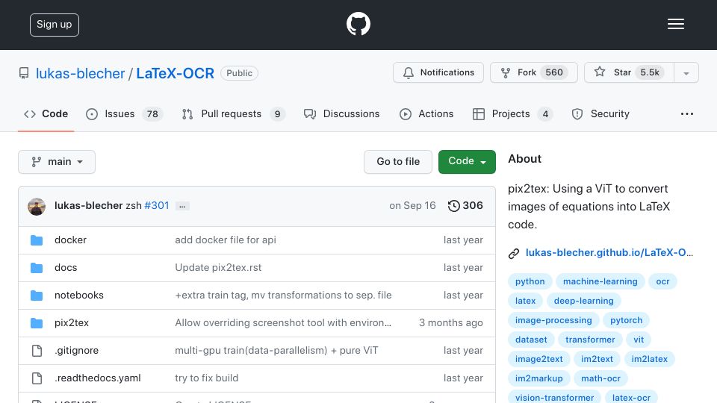Click the docs folder icon
This screenshot has width=717, height=403.
pyautogui.click(x=37, y=268)
